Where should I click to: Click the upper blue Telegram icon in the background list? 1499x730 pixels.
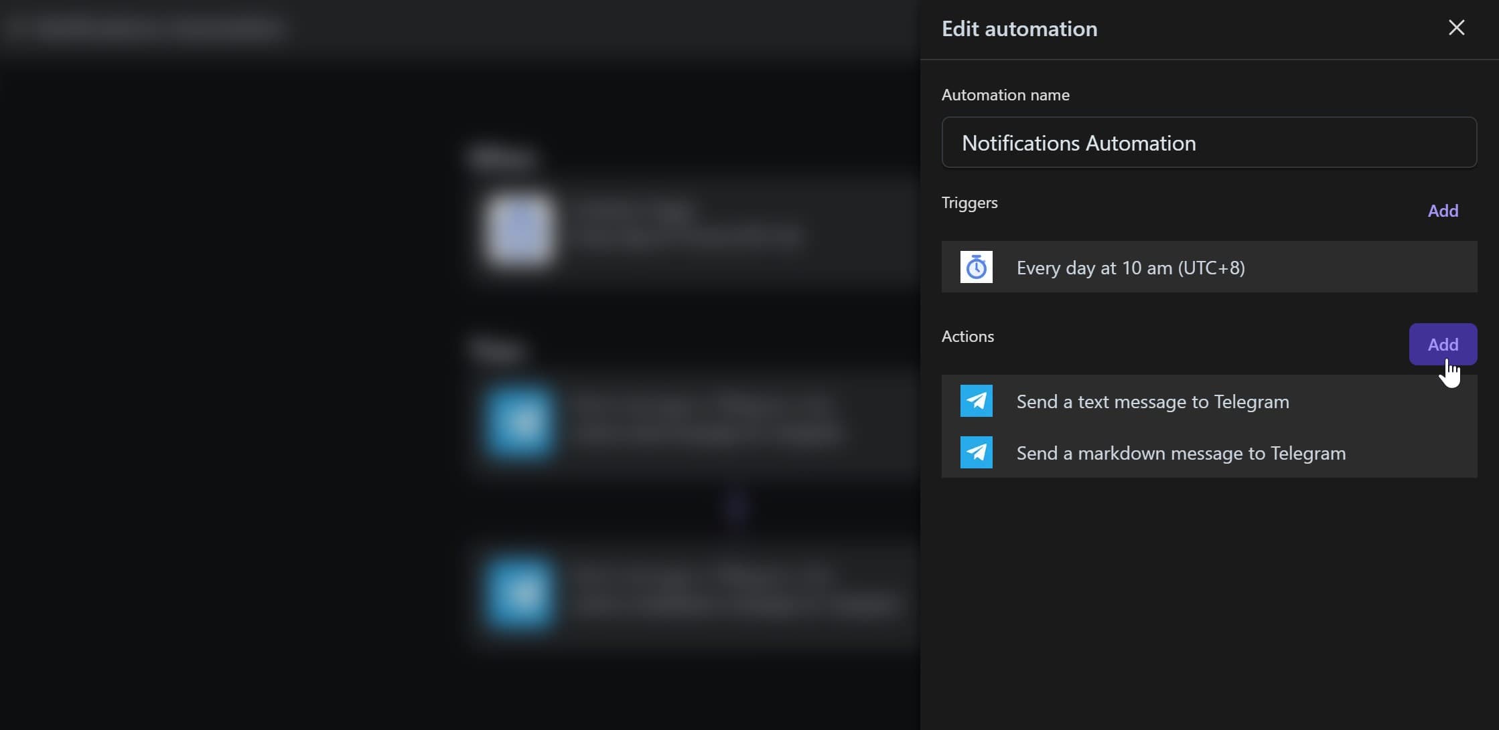519,422
